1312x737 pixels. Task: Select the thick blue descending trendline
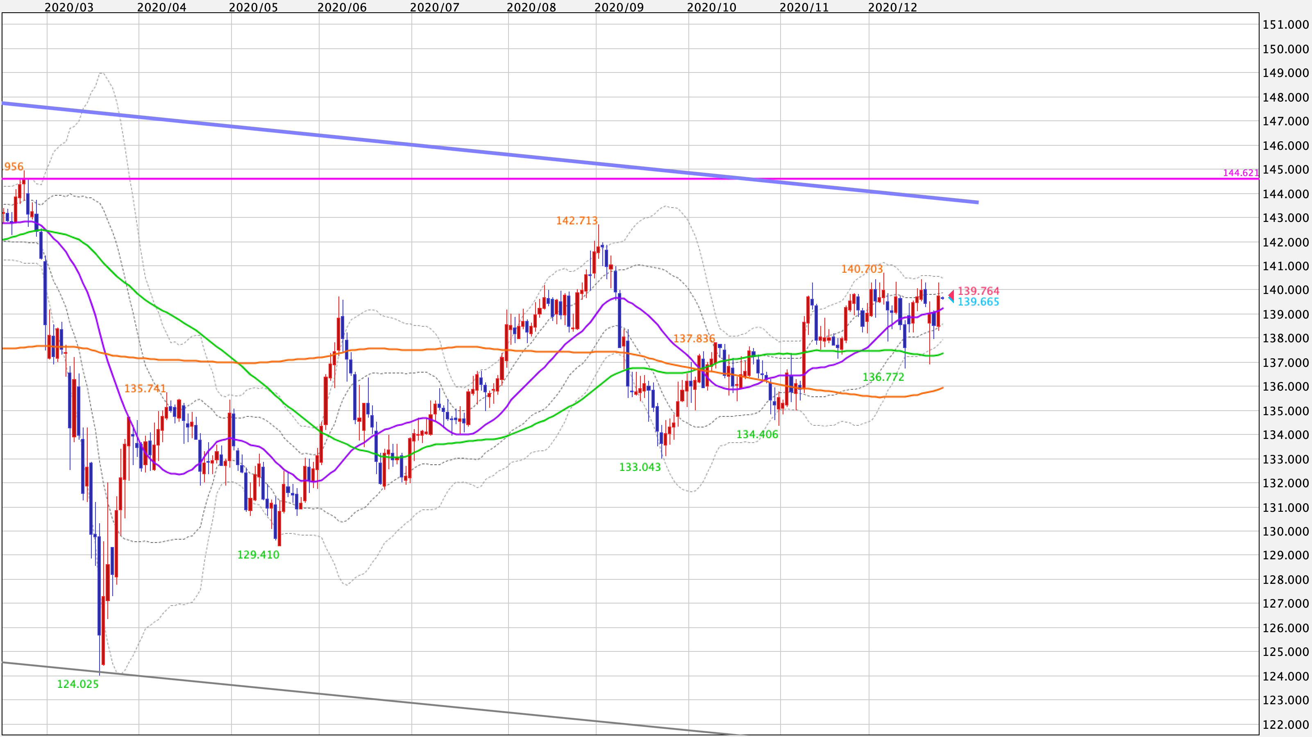click(490, 153)
